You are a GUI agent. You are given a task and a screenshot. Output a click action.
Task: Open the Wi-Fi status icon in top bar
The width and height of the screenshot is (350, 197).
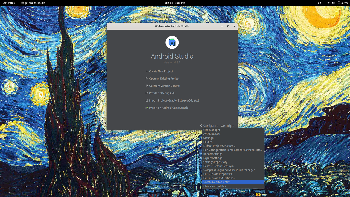click(328, 3)
